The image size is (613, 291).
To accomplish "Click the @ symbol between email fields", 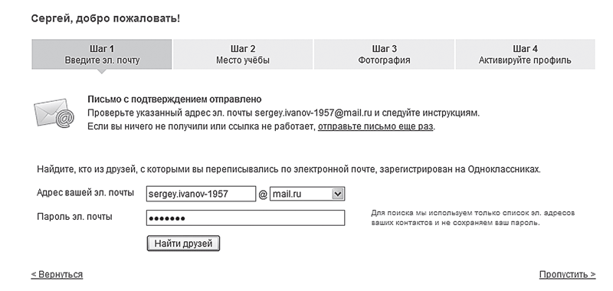I will 263,195.
